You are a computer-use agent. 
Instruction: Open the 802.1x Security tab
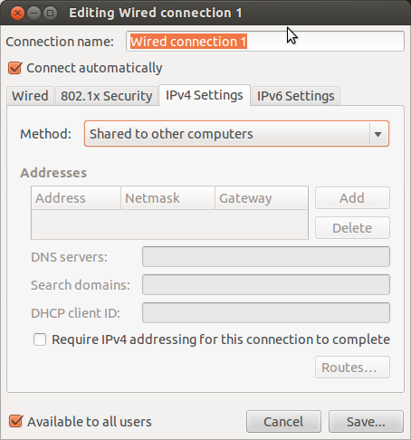[107, 96]
